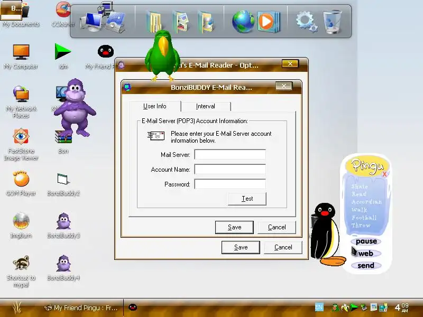Image resolution: width=423 pixels, height=317 pixels.
Task: Launch the globe browser icon in dock
Action: pos(243,22)
